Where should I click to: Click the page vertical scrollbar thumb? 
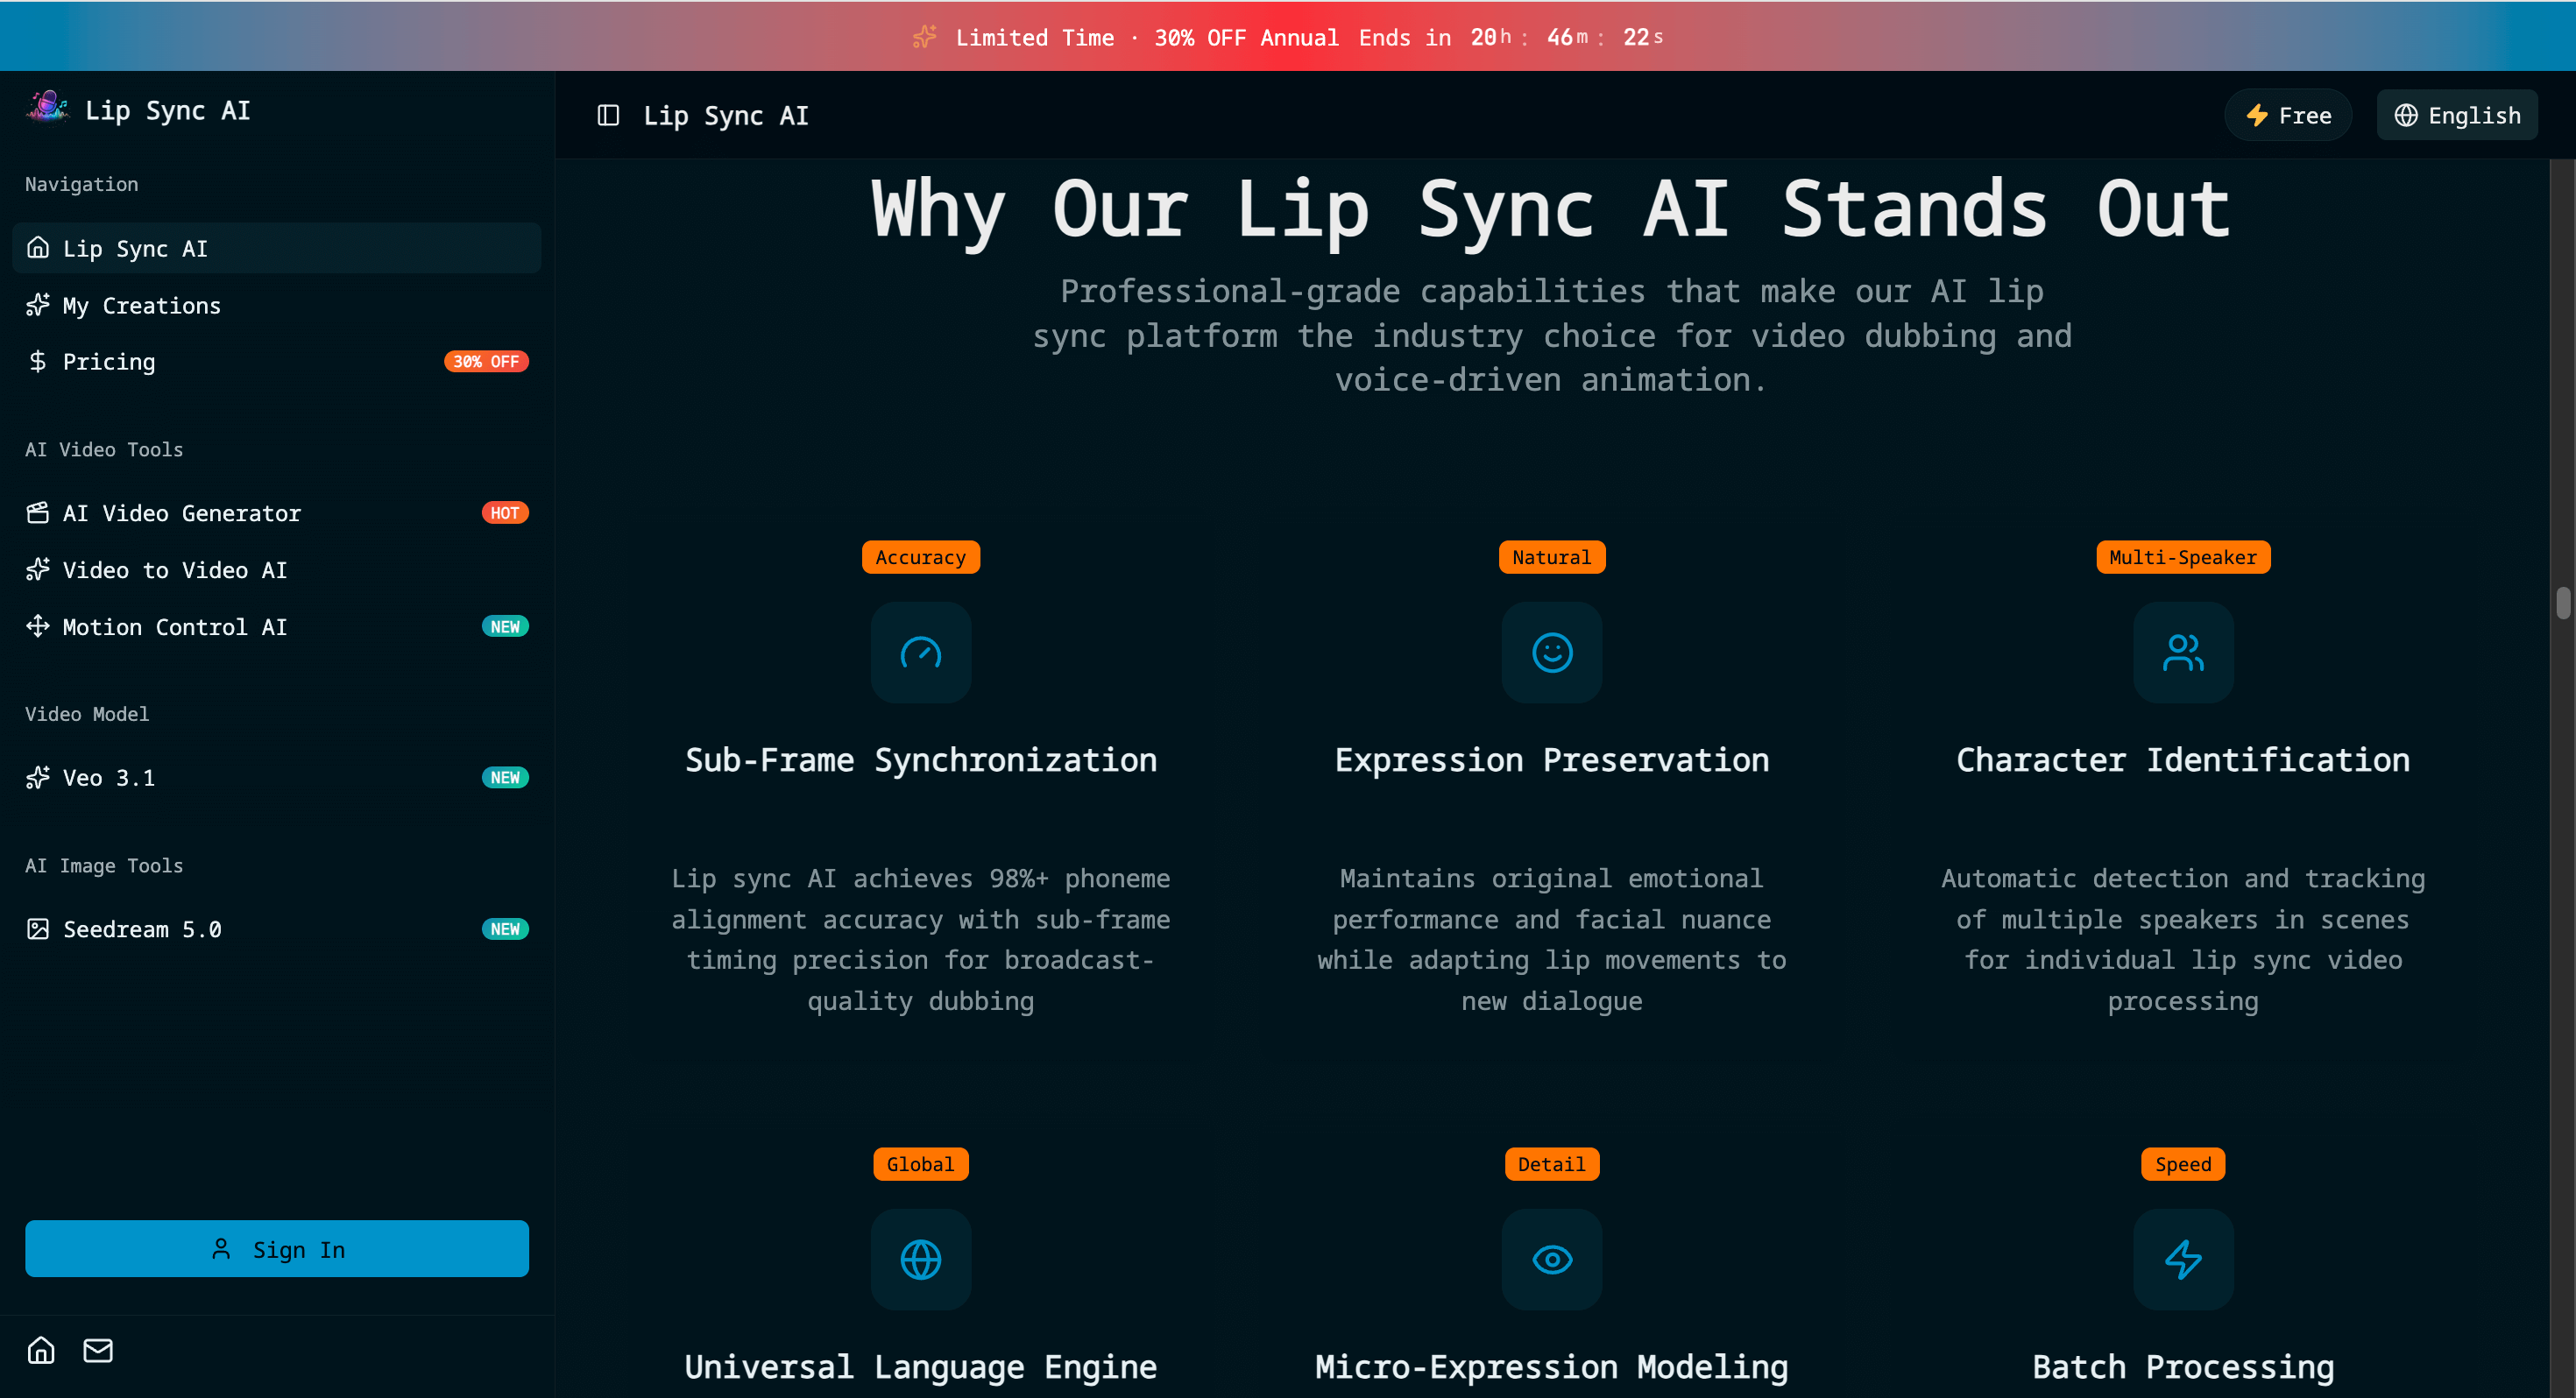point(2563,604)
